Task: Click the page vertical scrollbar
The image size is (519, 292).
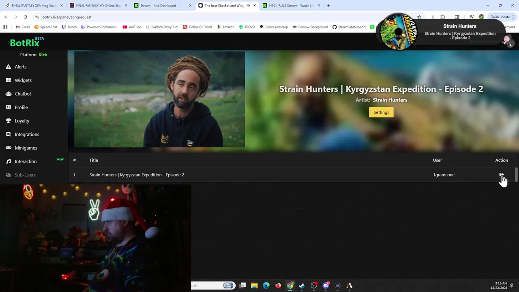Action: click(516, 174)
